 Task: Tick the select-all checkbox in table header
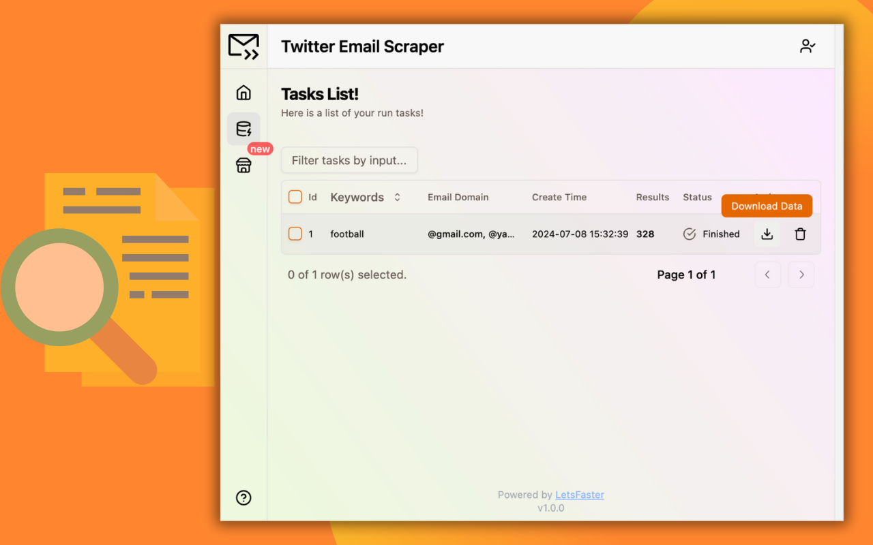[x=295, y=197]
